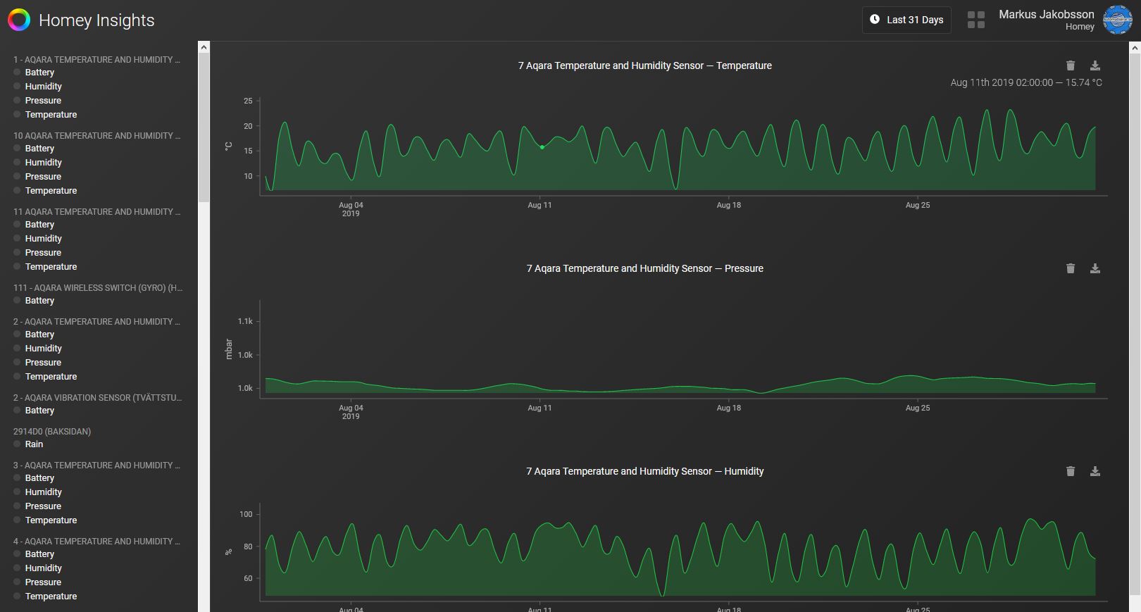Viewport: 1141px width, 612px height.
Task: Select the 111 - AQARA WIRELESS SWITCH heading
Action: [98, 288]
